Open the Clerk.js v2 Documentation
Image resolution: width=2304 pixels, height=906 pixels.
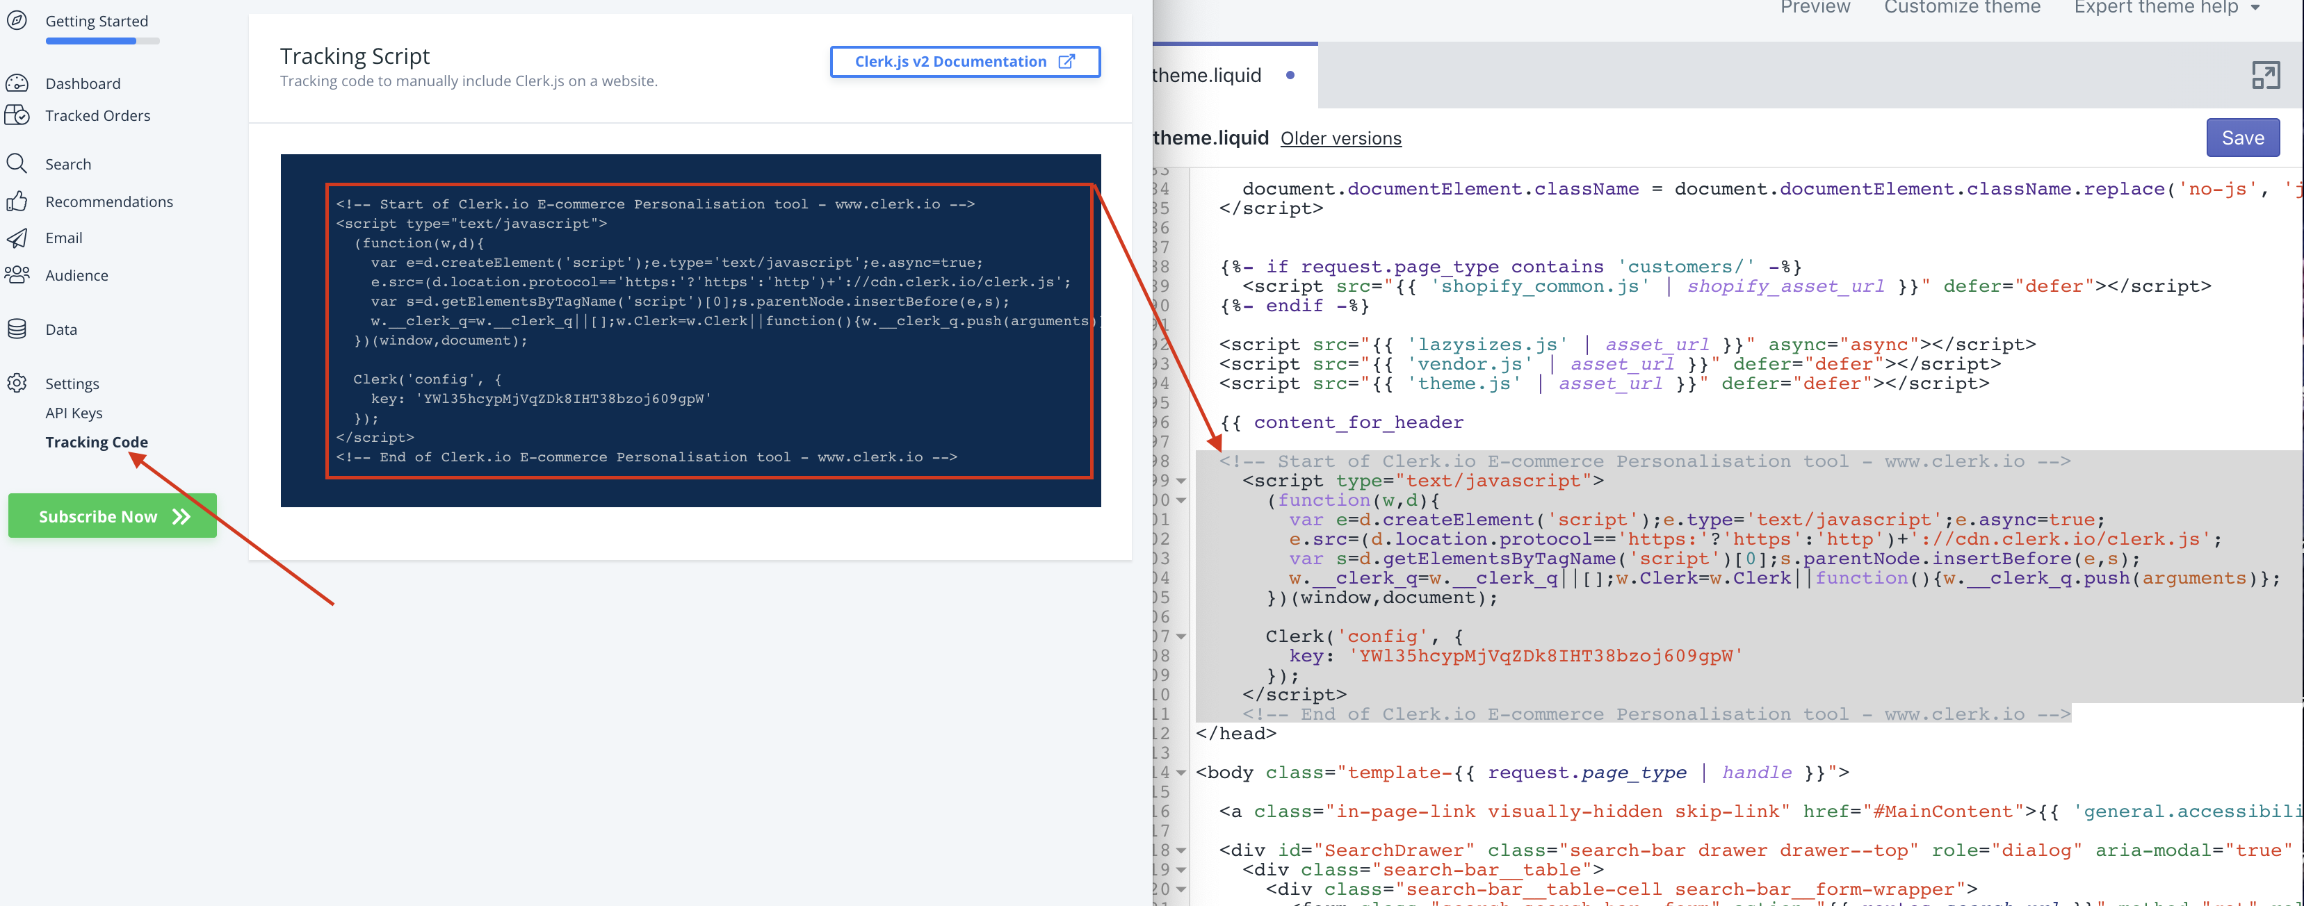[964, 60]
